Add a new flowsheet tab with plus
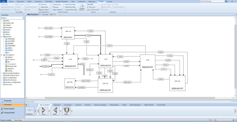Screen dimensions: 237x122 coord(60,15)
